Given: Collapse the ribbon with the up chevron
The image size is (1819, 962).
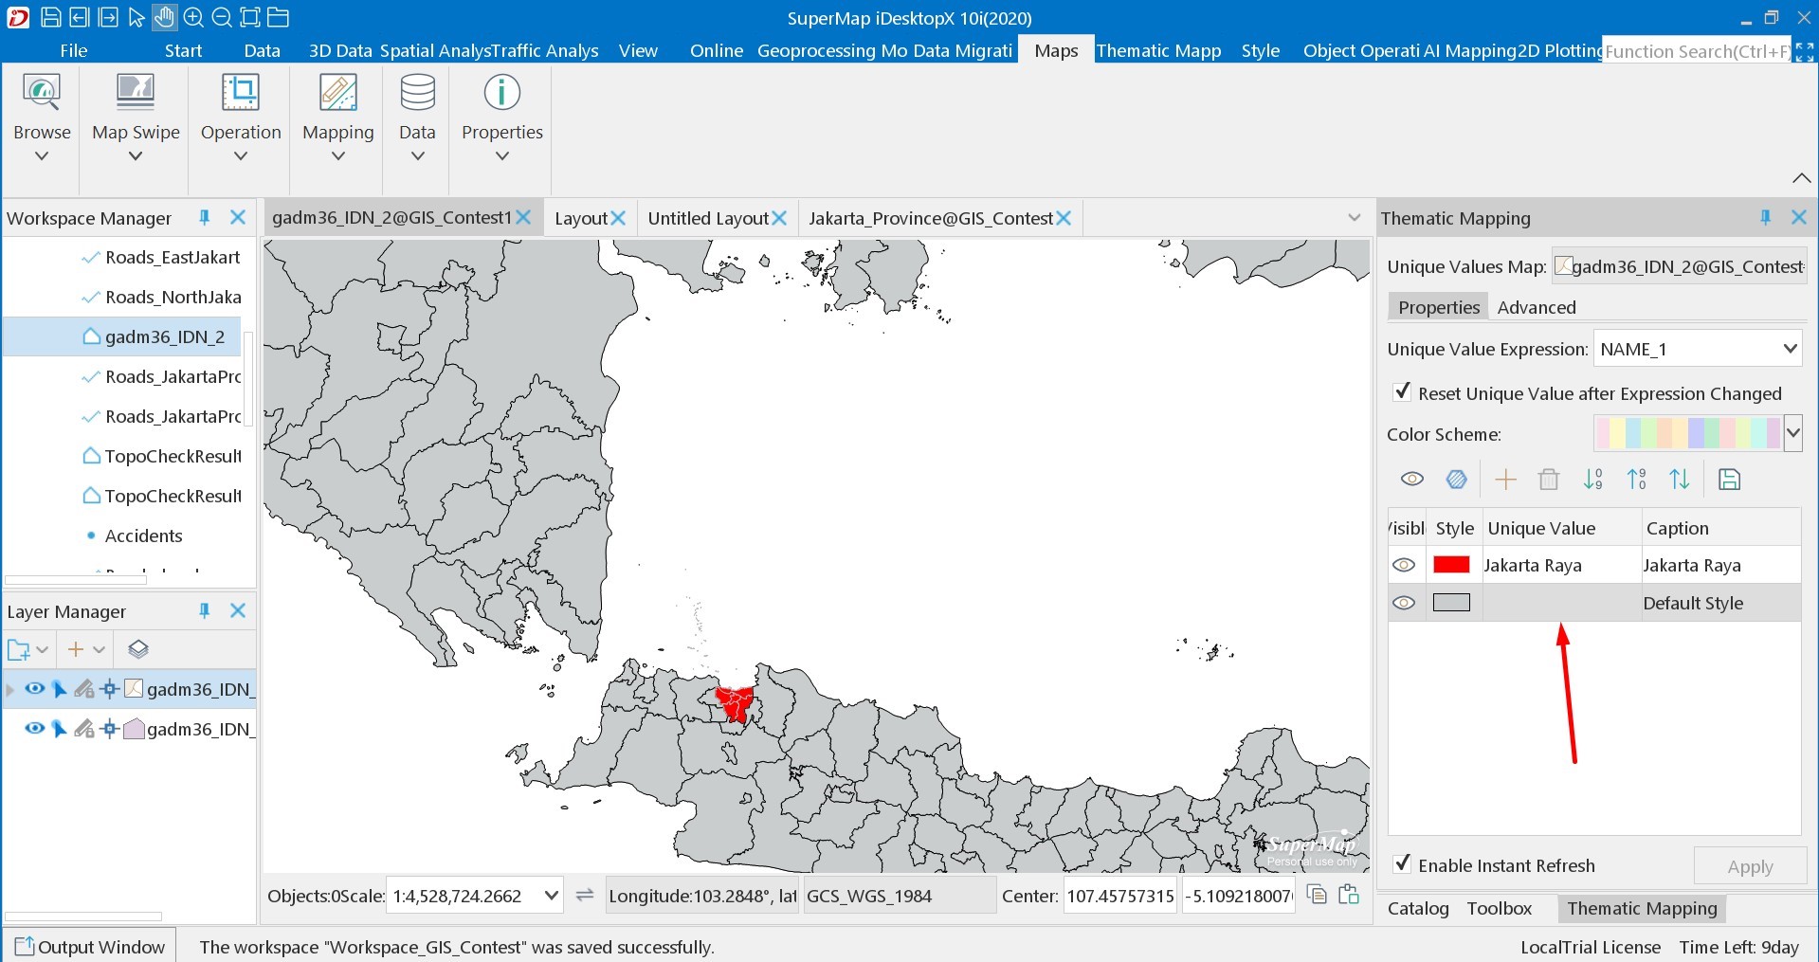Looking at the screenshot, I should coord(1801,178).
